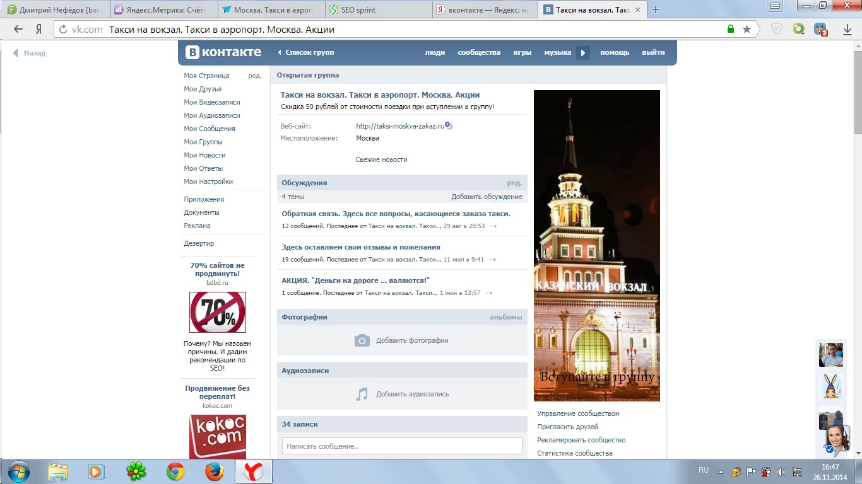Open 'Мои Группы' in left menu
This screenshot has height=484, width=862.
203,142
